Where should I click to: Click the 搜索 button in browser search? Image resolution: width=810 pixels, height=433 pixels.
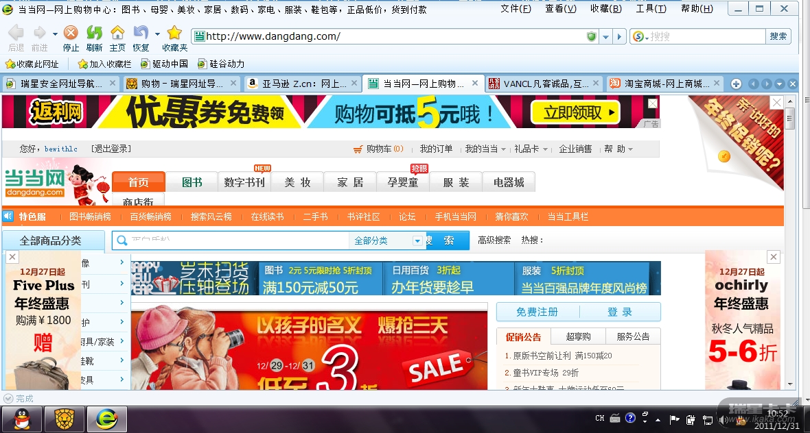tap(778, 36)
